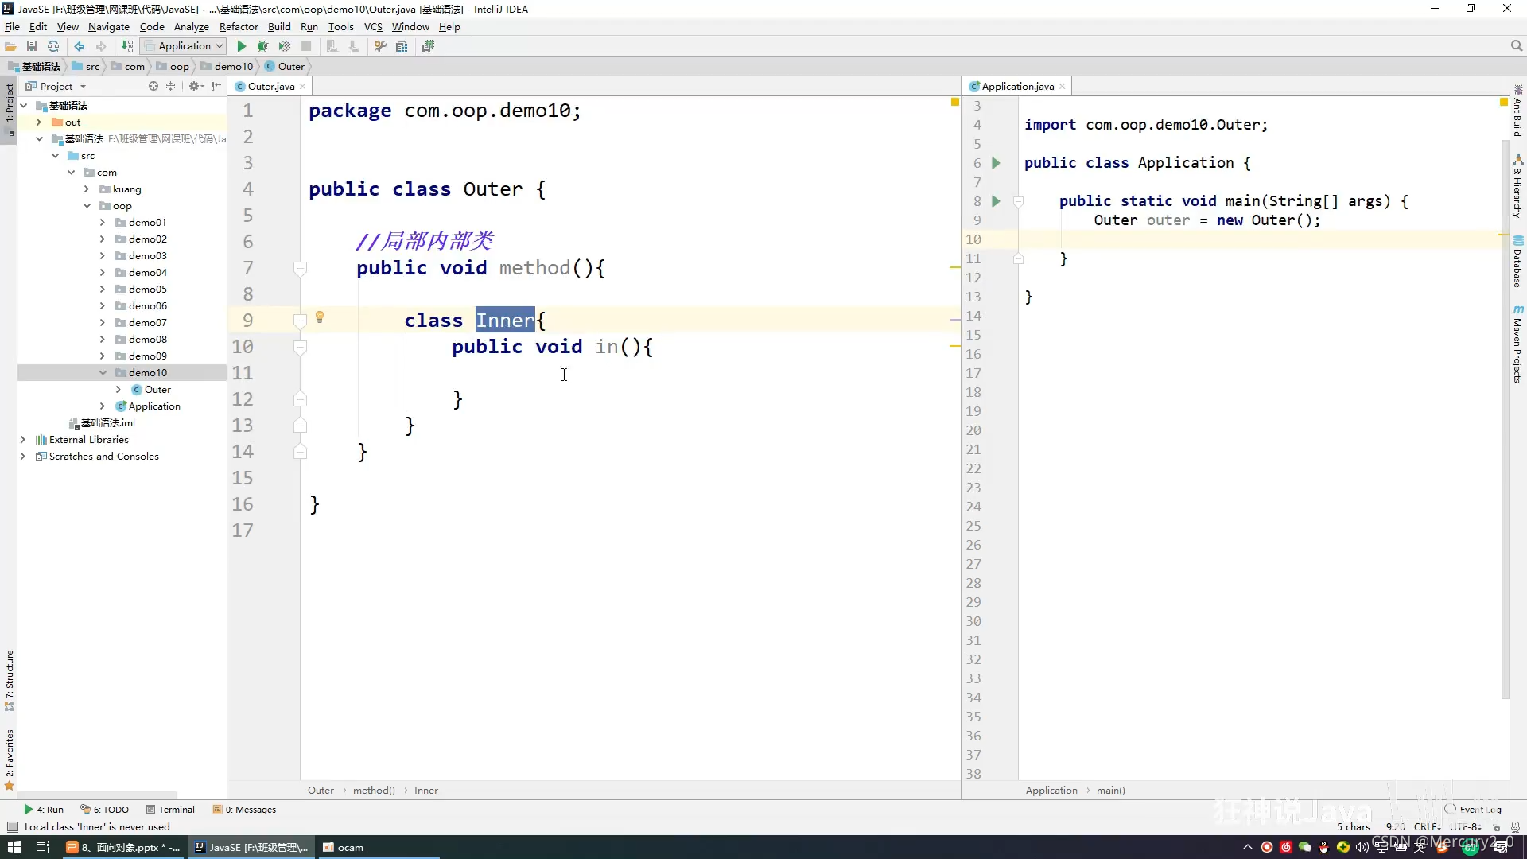Click the Debug bug icon
Viewport: 1527px width, 859px height.
tap(262, 46)
